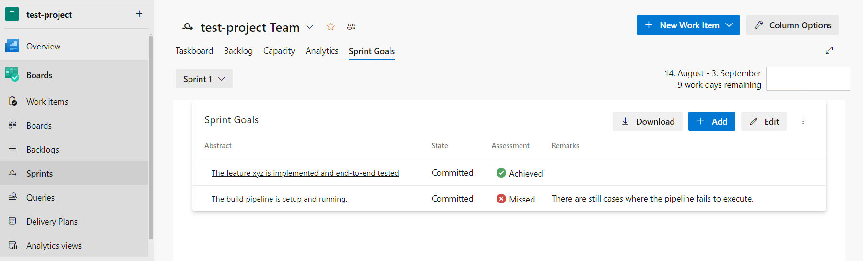The image size is (863, 261).
Task: Open Analytics views in the sidebar
Action: coord(54,246)
